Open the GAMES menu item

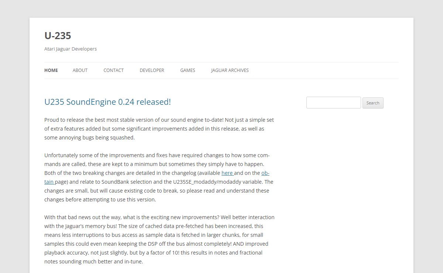pos(188,70)
